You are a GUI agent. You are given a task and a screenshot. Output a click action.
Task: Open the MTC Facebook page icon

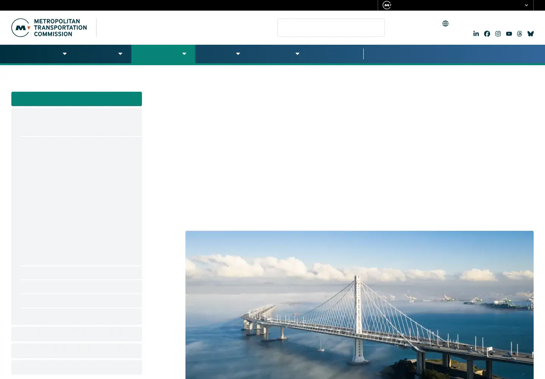(487, 34)
